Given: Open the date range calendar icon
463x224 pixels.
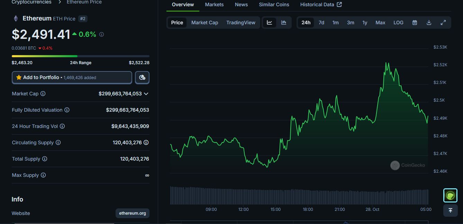Looking at the screenshot, I should tap(415, 22).
